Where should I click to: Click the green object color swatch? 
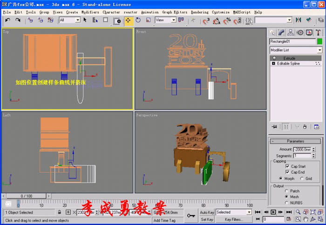click(x=319, y=41)
